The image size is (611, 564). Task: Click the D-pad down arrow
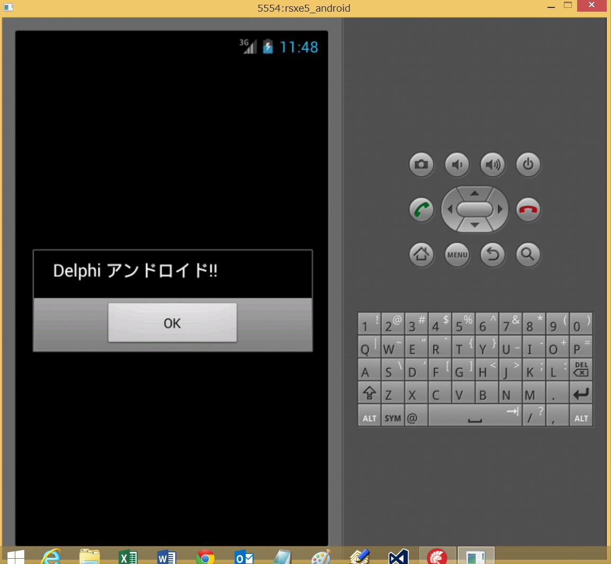point(474,225)
